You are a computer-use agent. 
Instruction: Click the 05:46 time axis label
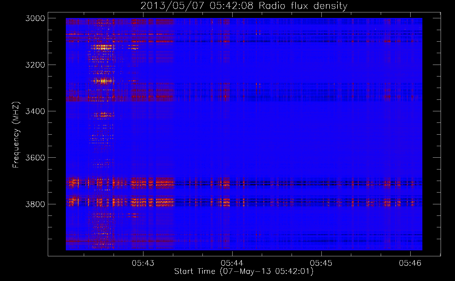pyautogui.click(x=410, y=263)
